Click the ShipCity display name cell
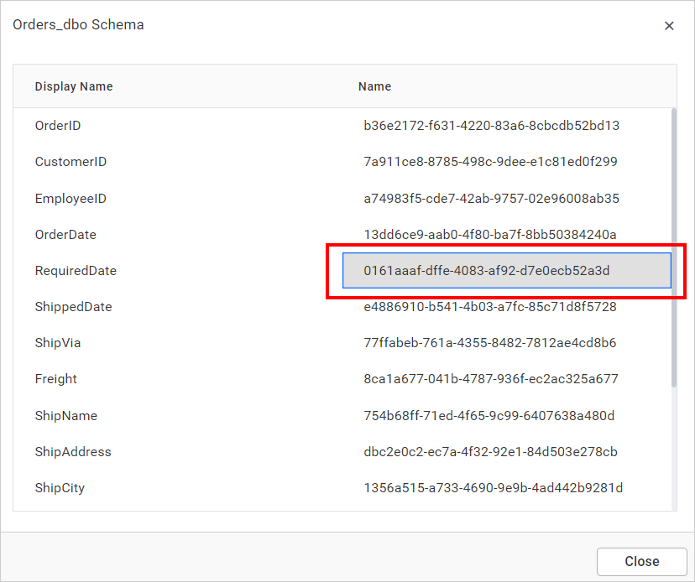 (60, 488)
